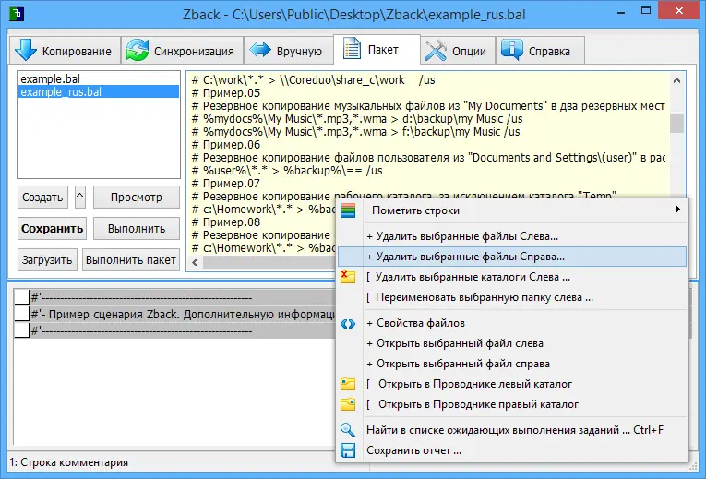Click the line with d:\backup\my Music /us
Screen dimensions: 706x479
357,119
